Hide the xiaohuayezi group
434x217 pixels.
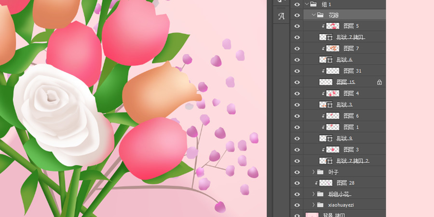(297, 205)
